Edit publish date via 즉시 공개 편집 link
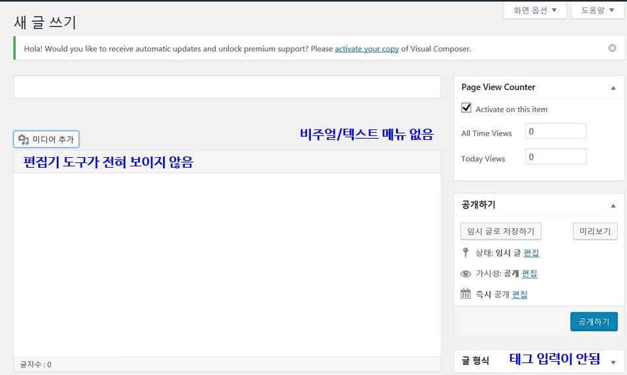The image size is (627, 375). 519,294
